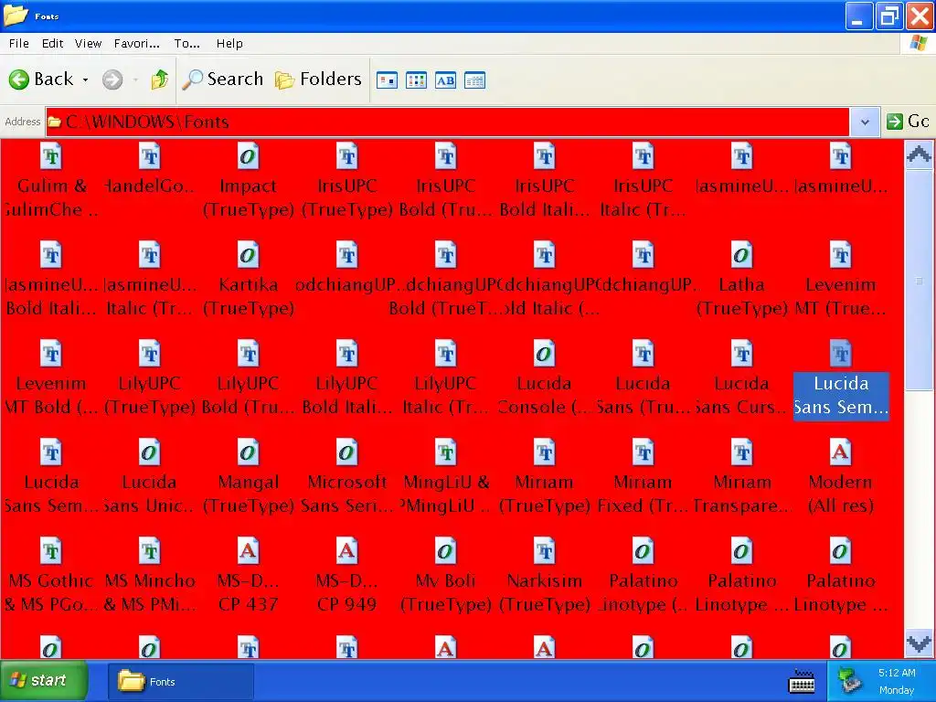Select the Miriam (TrueType) font icon
This screenshot has height=702, width=936.
pyautogui.click(x=544, y=452)
